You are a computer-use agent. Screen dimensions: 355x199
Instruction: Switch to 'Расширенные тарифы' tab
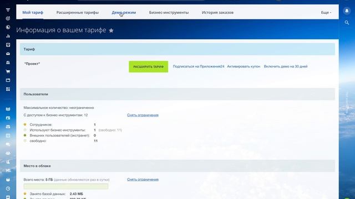pos(78,13)
